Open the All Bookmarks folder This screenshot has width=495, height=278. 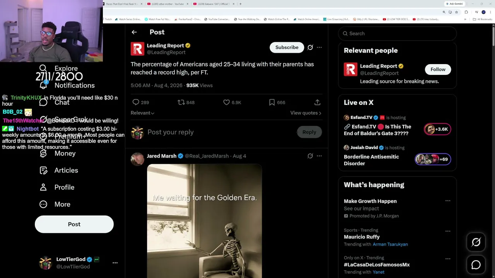click(482, 19)
